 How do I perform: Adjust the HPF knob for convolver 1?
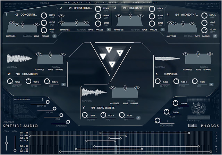(x=44, y=15)
